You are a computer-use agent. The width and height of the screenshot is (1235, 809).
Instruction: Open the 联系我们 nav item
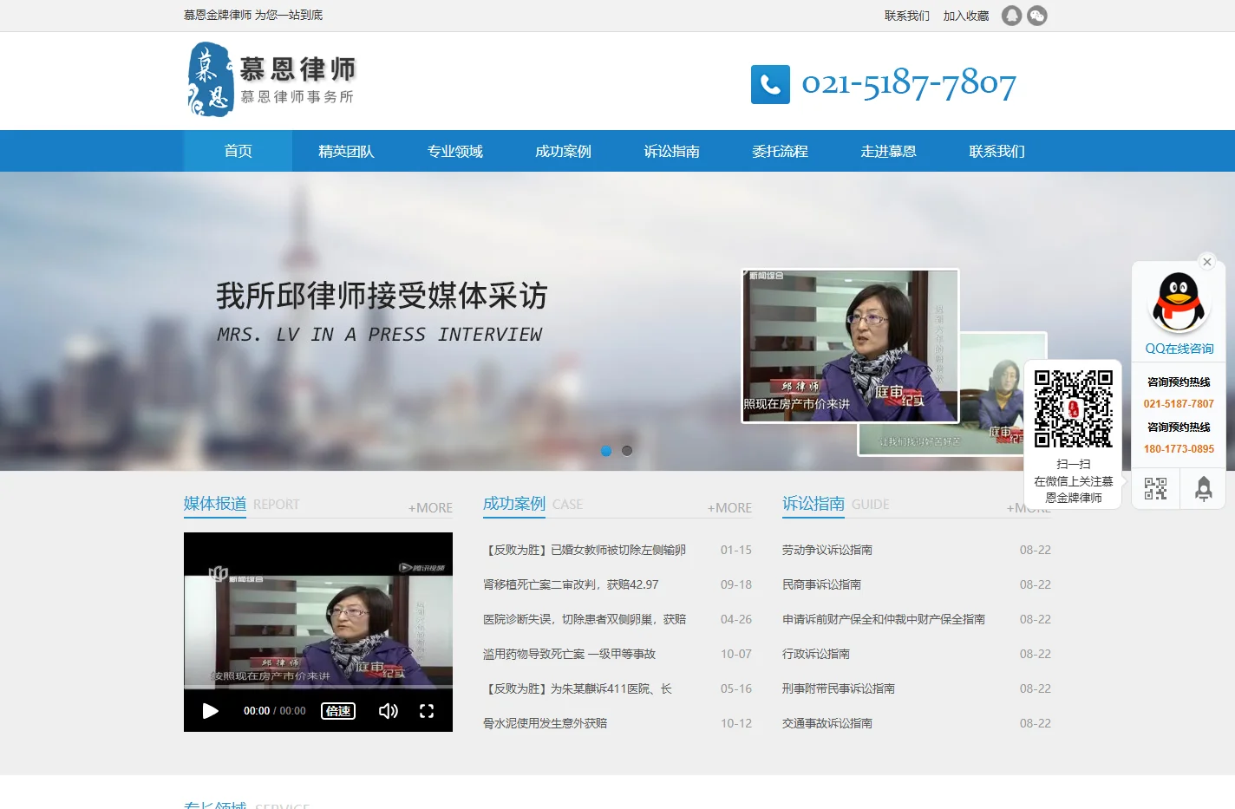click(x=996, y=151)
